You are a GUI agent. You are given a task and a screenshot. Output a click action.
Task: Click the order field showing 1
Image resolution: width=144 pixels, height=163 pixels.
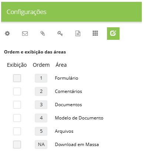tap(41, 78)
